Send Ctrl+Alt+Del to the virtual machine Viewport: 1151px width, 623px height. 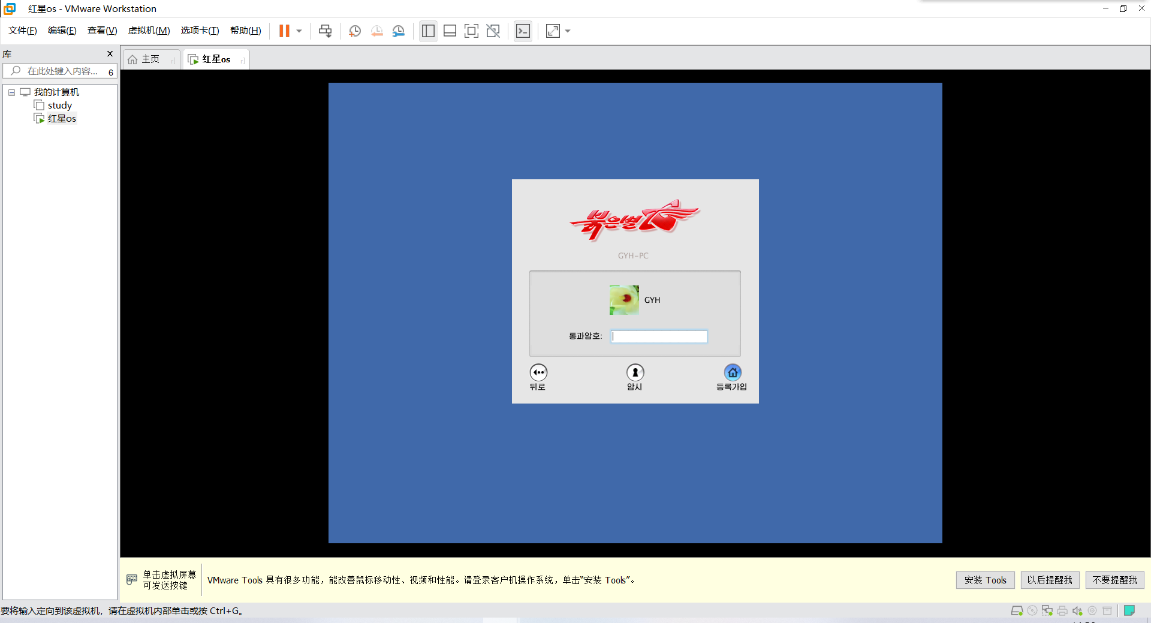pyautogui.click(x=325, y=31)
